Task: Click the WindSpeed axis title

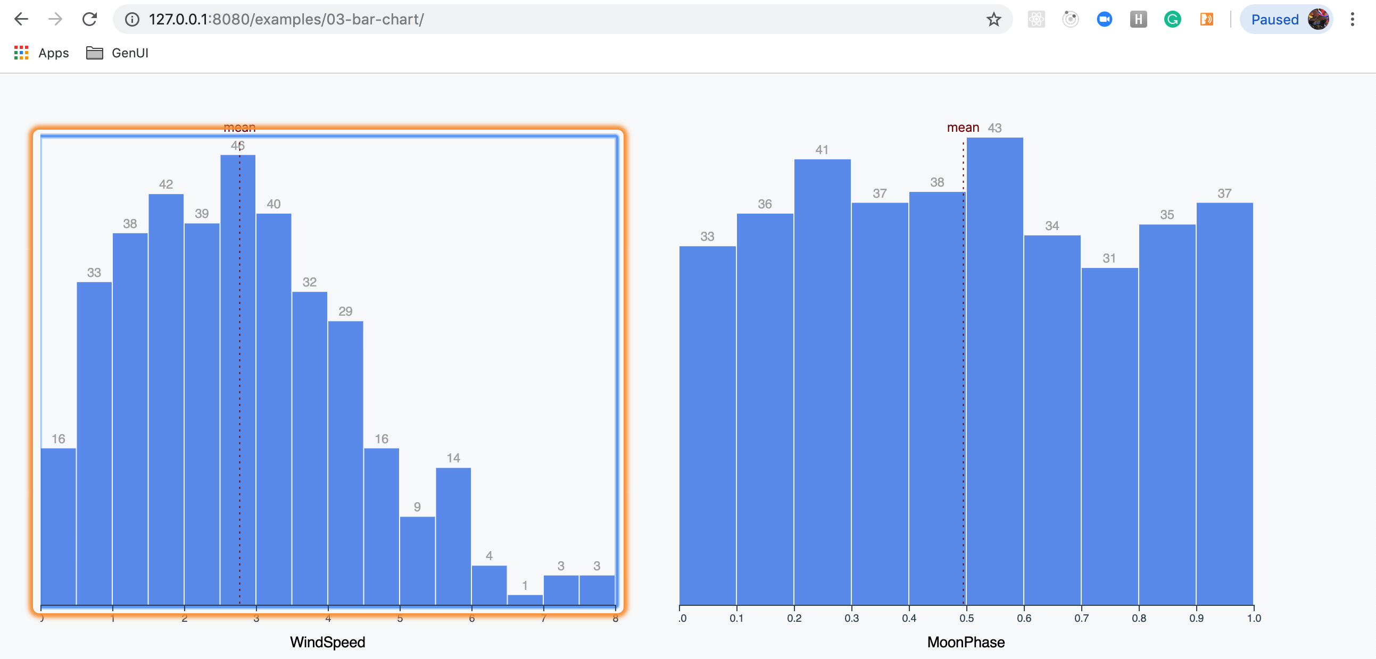Action: click(x=327, y=642)
